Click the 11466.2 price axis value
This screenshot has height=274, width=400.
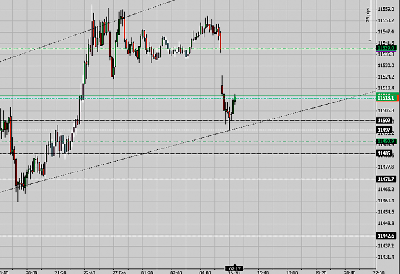386,189
